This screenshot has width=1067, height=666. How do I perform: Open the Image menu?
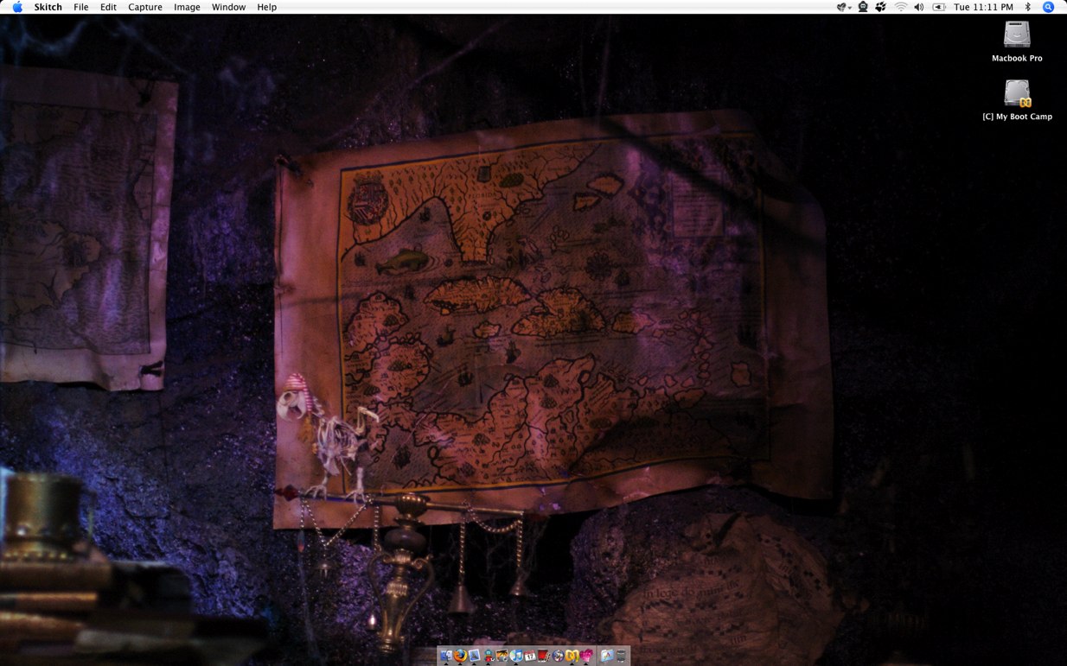187,7
